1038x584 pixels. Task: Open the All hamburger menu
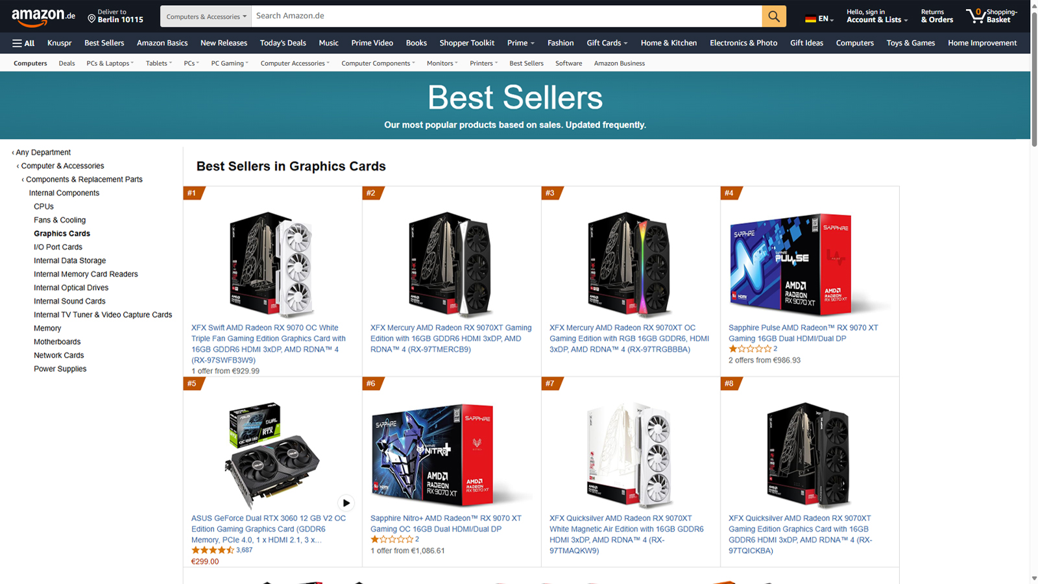pos(23,43)
